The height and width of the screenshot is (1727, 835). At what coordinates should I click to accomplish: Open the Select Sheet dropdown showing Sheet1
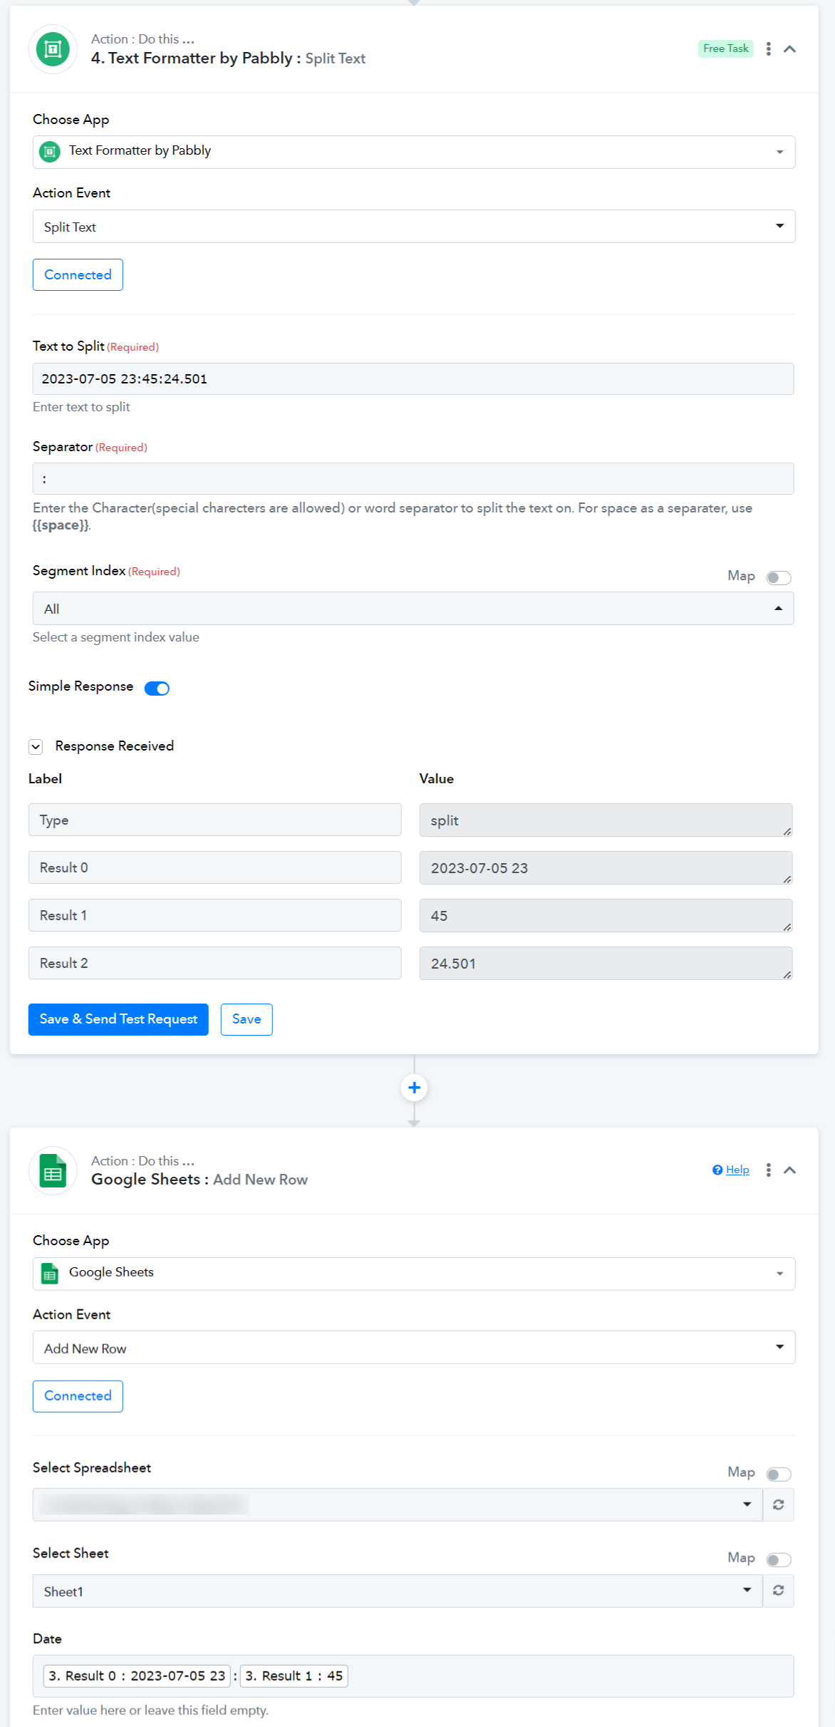[398, 1591]
